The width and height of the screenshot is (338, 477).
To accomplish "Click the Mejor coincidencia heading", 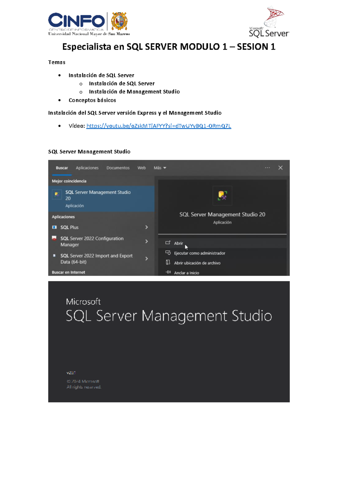I will (69, 181).
